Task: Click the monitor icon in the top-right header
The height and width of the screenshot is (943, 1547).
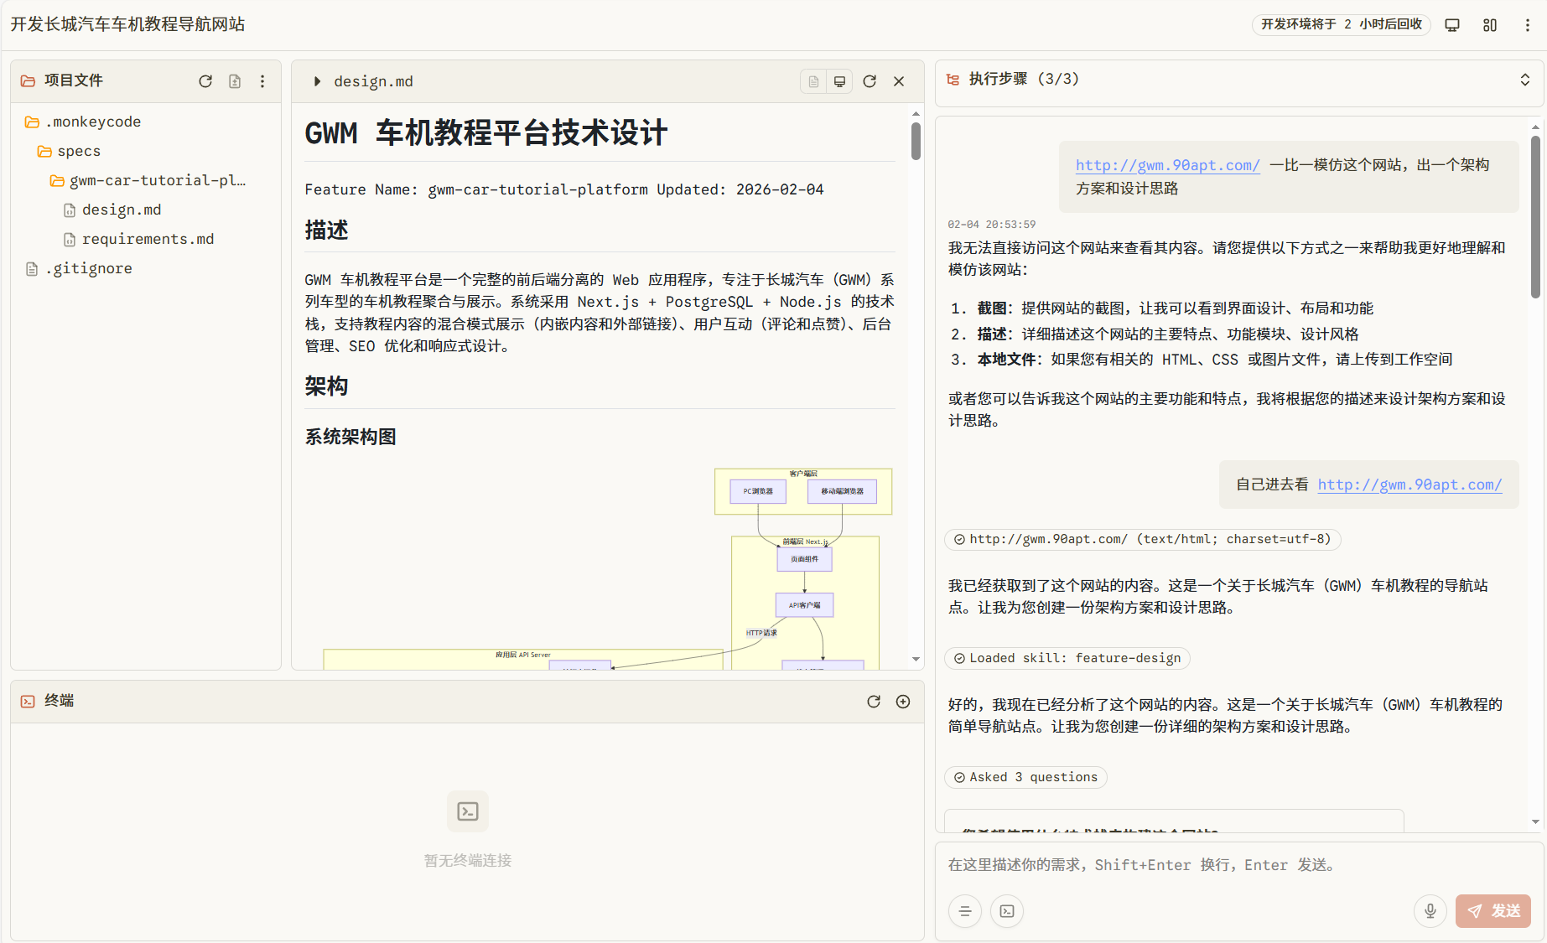Action: [x=1451, y=24]
